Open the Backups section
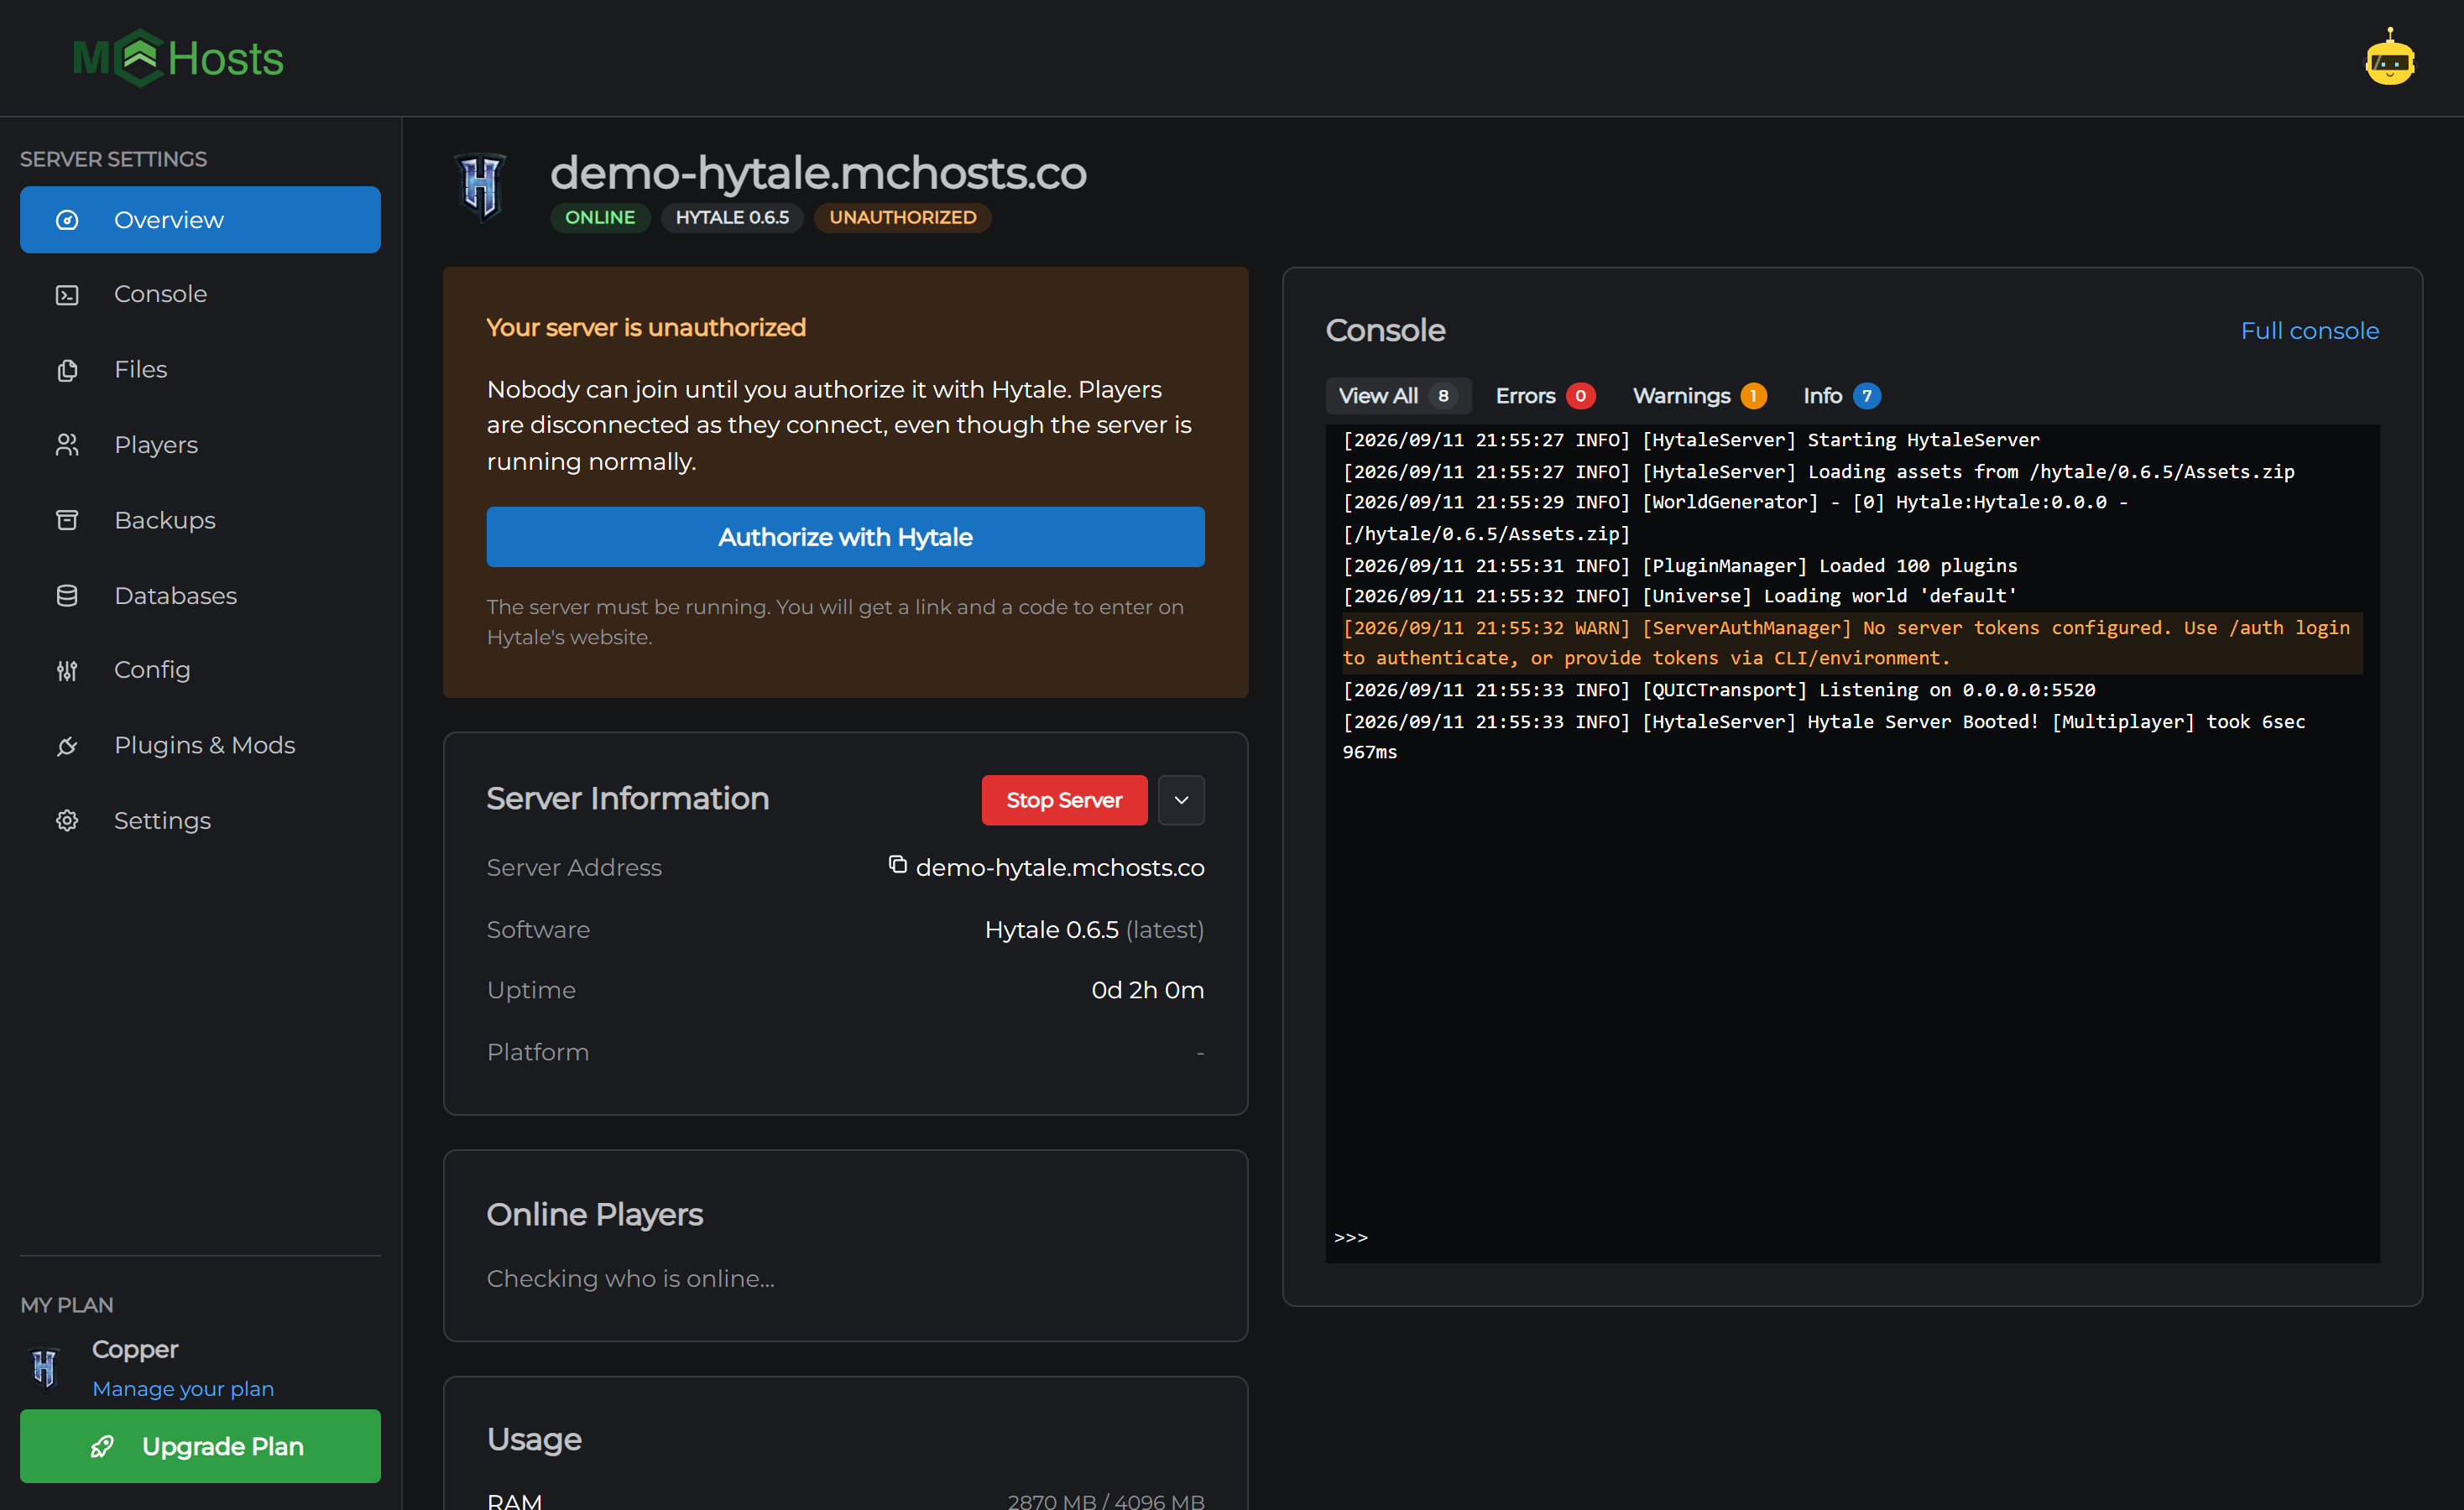The width and height of the screenshot is (2464, 1510). tap(200, 519)
